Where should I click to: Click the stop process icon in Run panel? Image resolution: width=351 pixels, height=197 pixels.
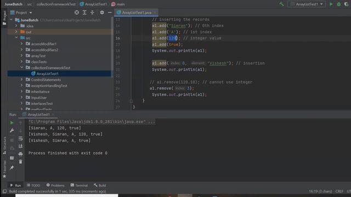pyautogui.click(x=12, y=140)
